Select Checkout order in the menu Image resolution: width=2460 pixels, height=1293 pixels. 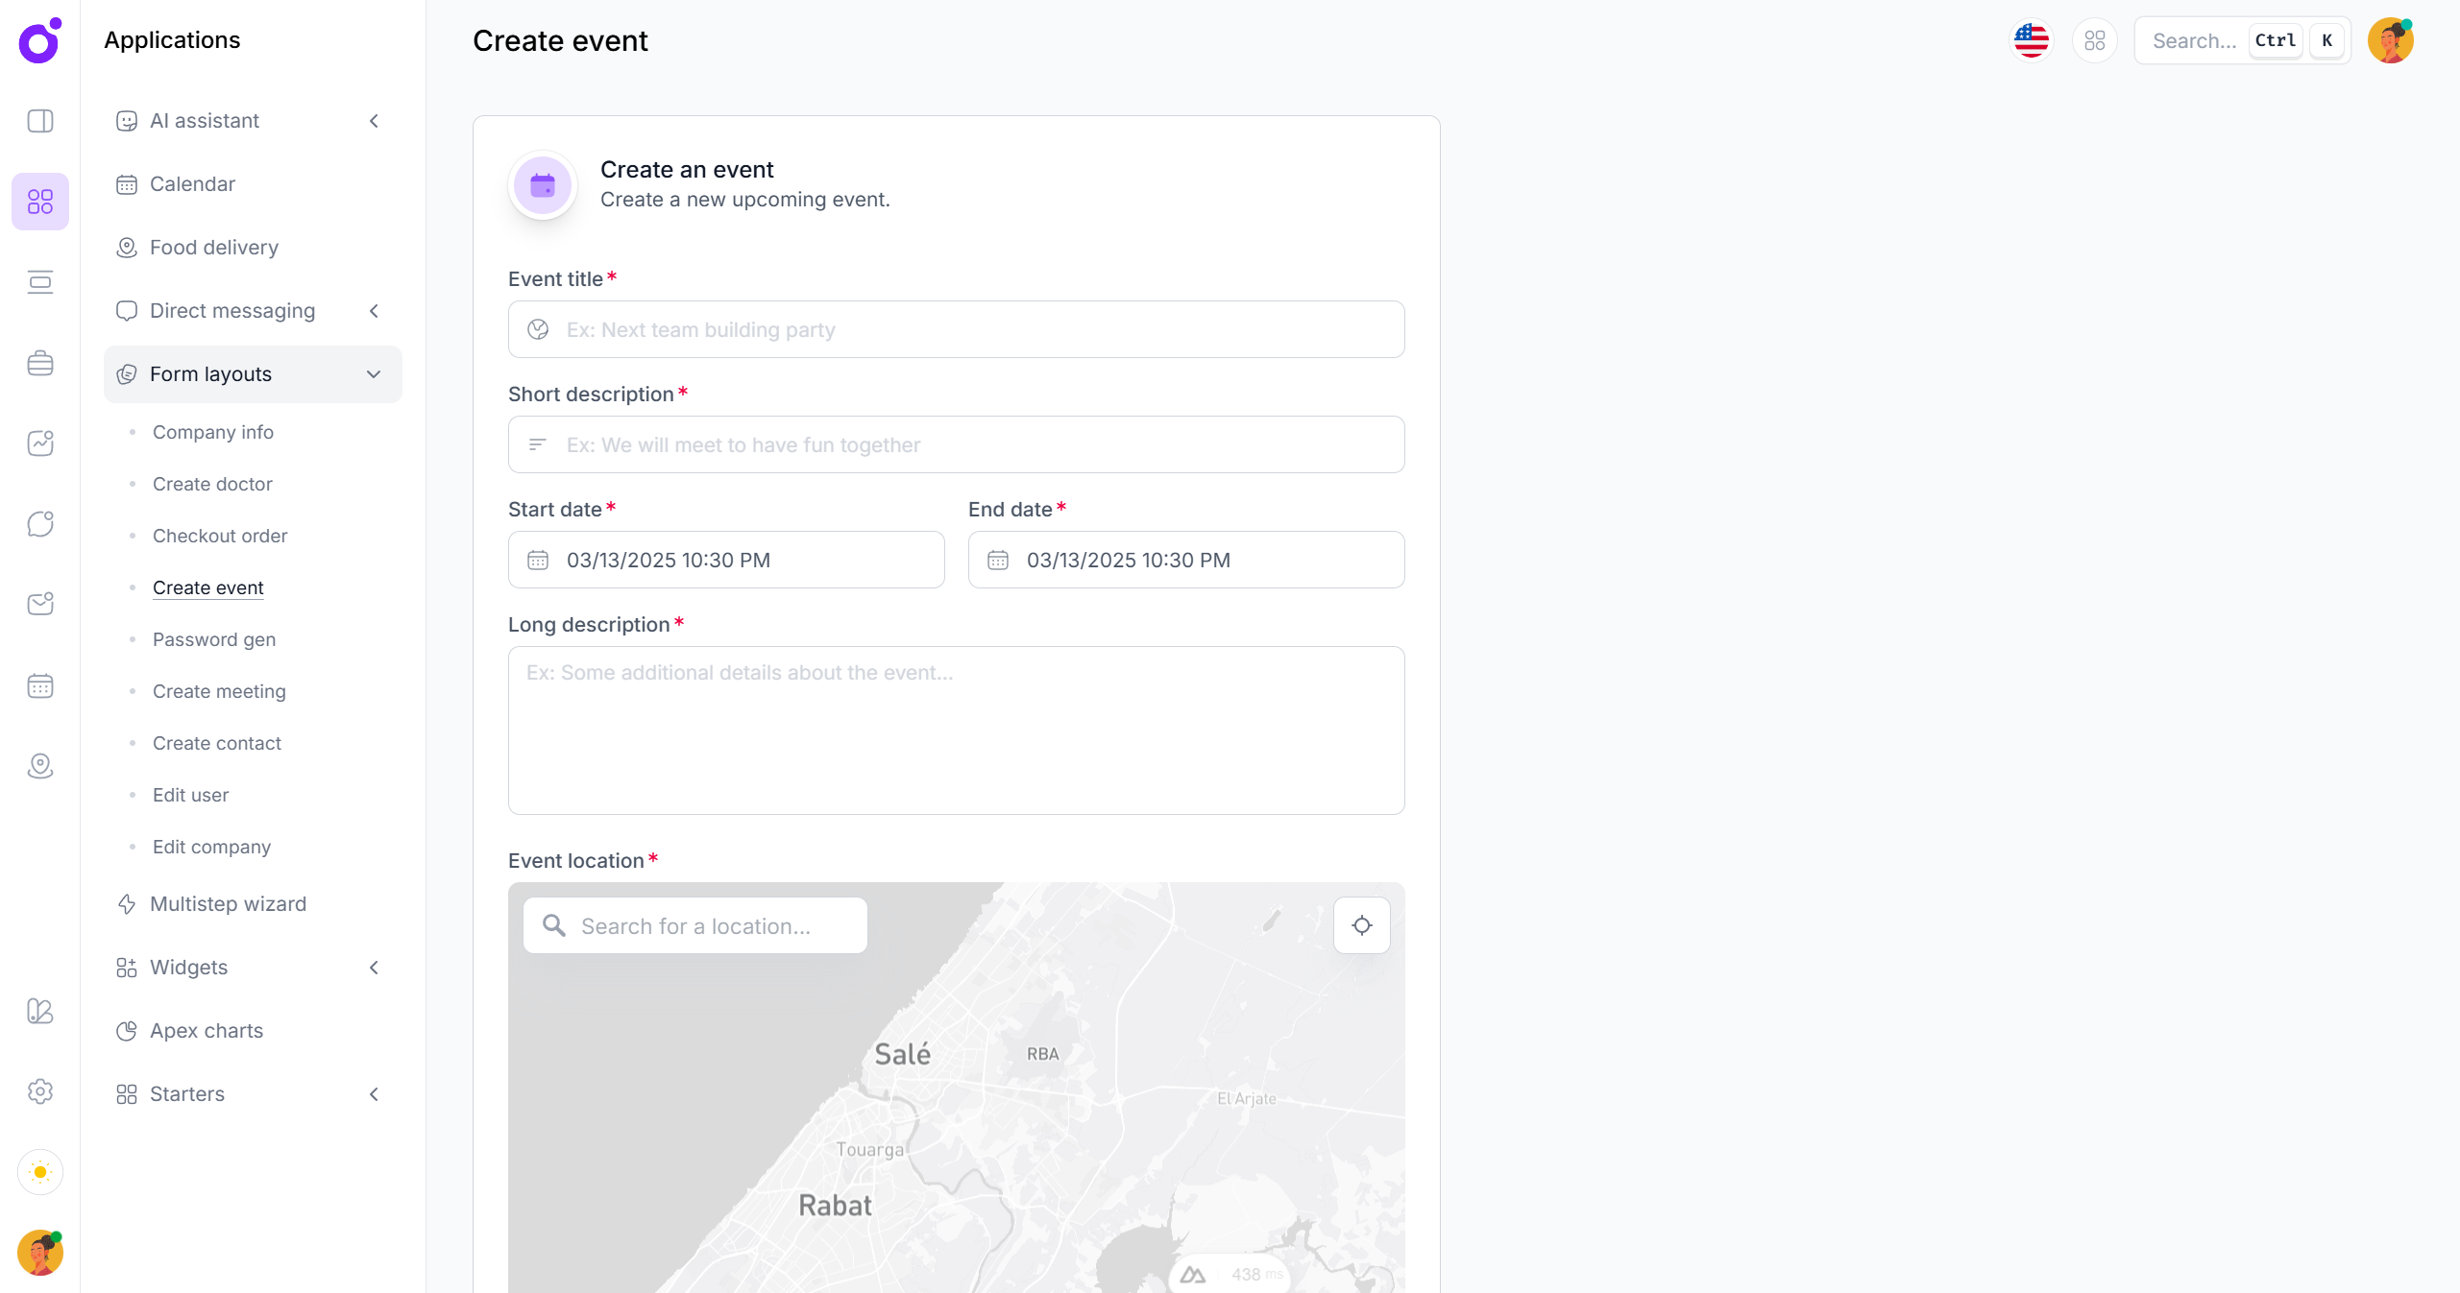click(x=220, y=536)
